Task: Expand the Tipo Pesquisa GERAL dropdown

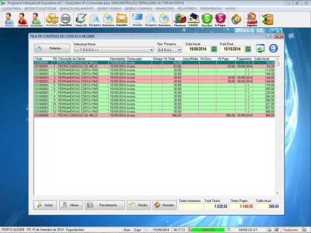Action: [x=179, y=50]
